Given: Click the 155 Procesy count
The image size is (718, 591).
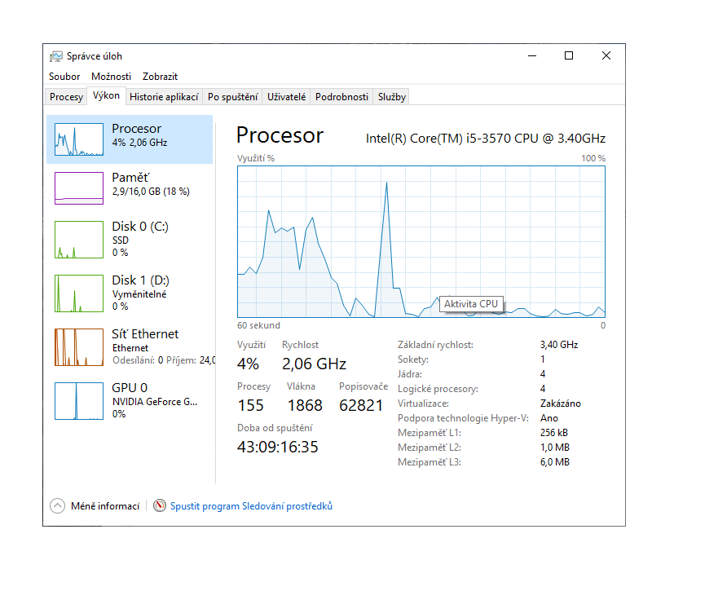Looking at the screenshot, I should click(x=250, y=405).
